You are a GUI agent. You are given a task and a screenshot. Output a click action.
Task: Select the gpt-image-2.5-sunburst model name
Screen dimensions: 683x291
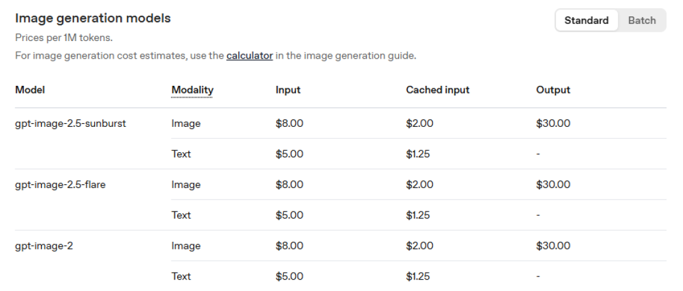click(71, 124)
